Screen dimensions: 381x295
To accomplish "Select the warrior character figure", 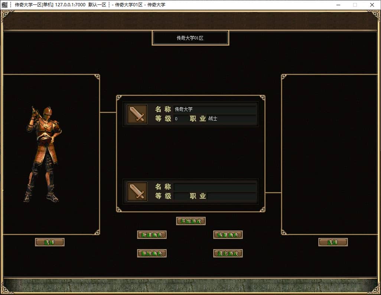I will point(43,154).
